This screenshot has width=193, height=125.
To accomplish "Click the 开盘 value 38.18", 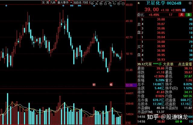I will tap(188, 68).
